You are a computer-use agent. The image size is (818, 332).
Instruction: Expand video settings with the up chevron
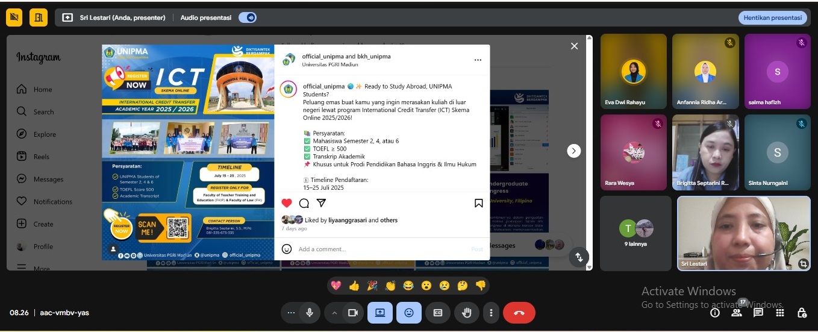click(x=334, y=313)
